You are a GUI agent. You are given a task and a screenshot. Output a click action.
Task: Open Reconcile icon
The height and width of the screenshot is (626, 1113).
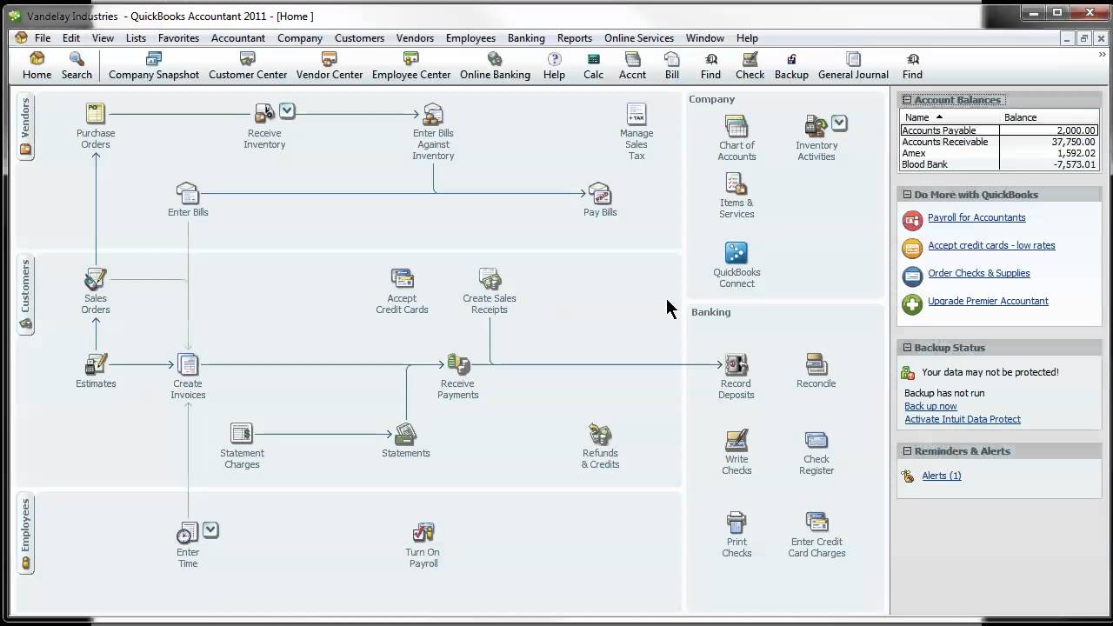click(816, 364)
